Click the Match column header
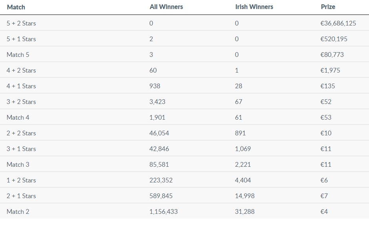The width and height of the screenshot is (369, 226). click(16, 7)
